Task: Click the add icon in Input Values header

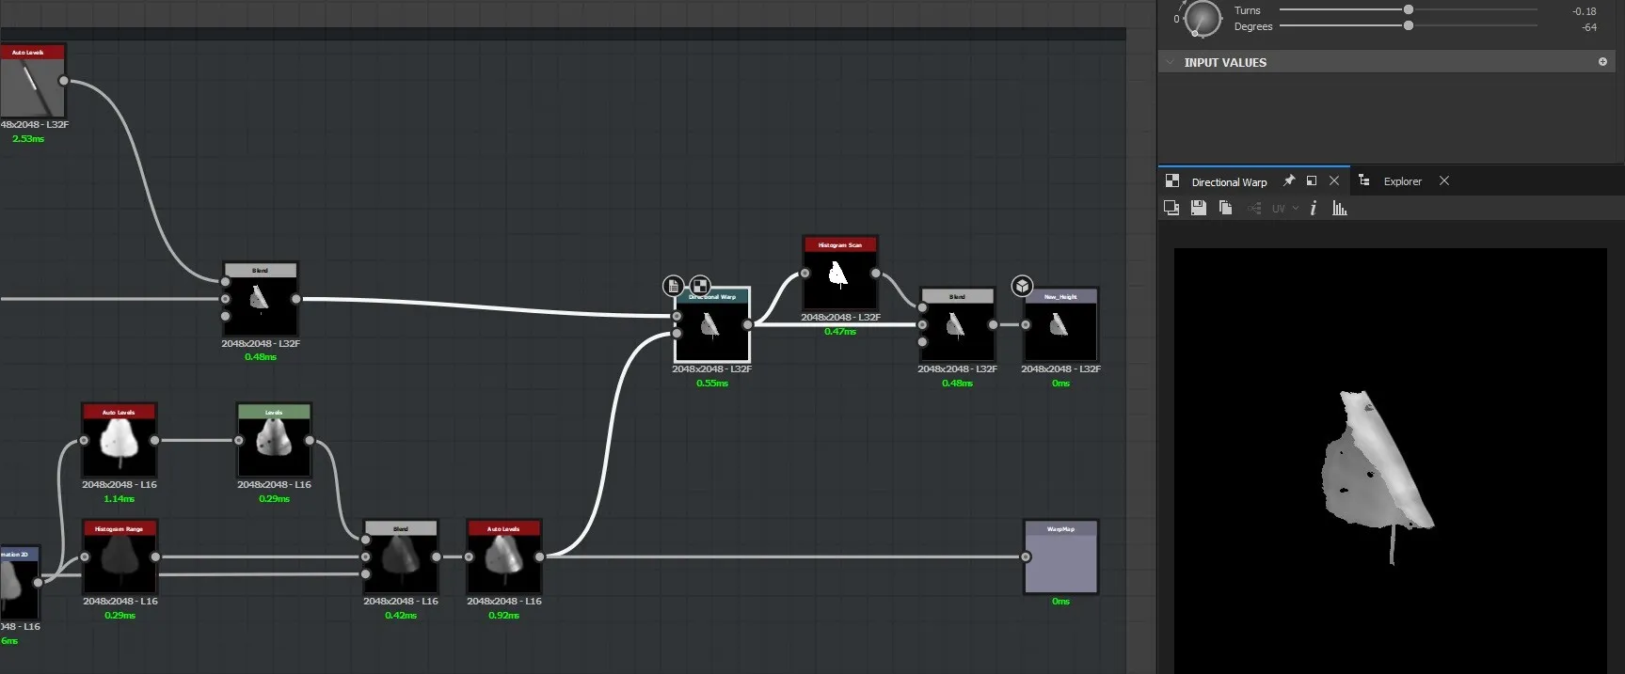Action: coord(1602,62)
